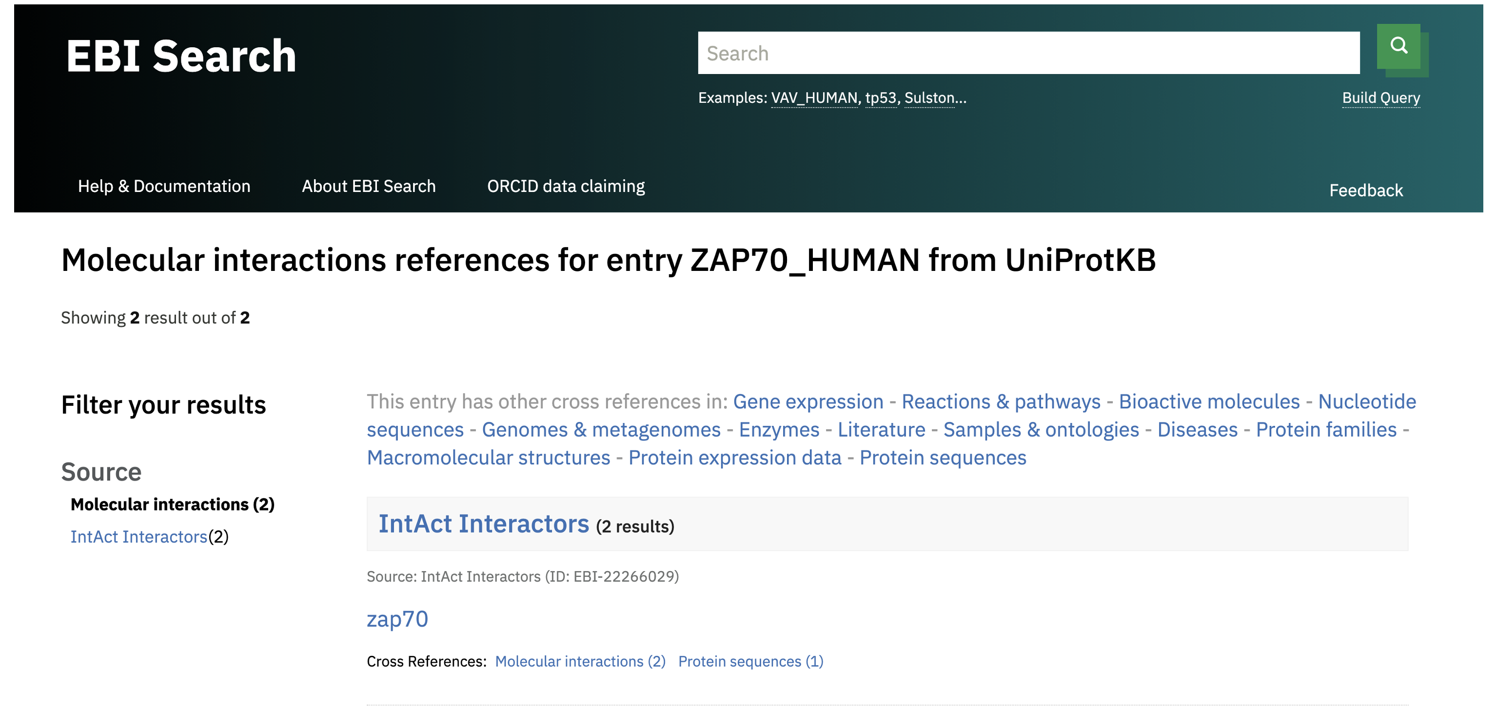The image size is (1496, 726).
Task: Open Gene expression cross references
Action: click(x=808, y=401)
